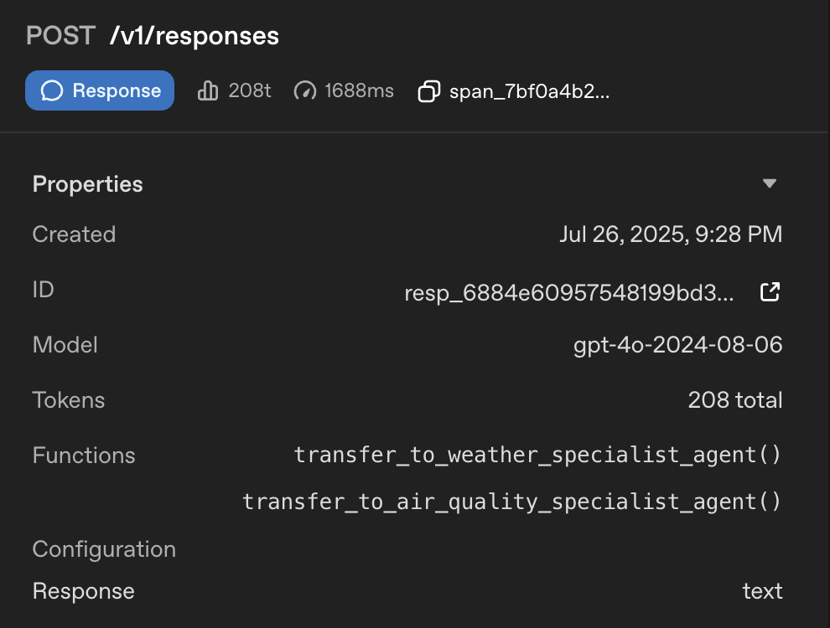Click the resp_6884e60957548199bd3 ID value

click(x=569, y=293)
